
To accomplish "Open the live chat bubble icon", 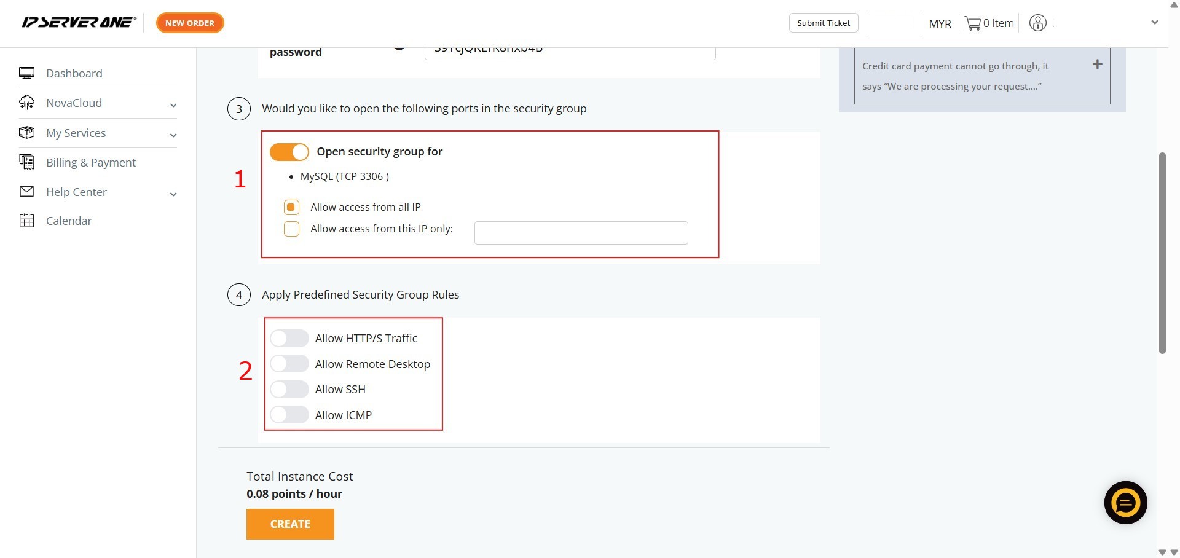I will (x=1125, y=503).
